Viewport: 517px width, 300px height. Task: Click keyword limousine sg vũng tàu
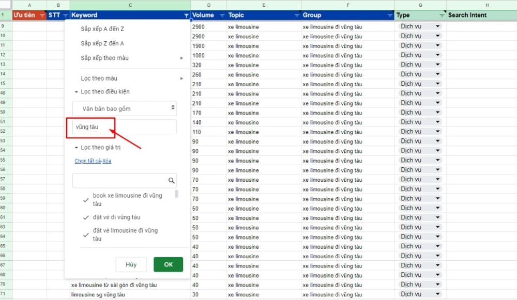tap(98, 295)
